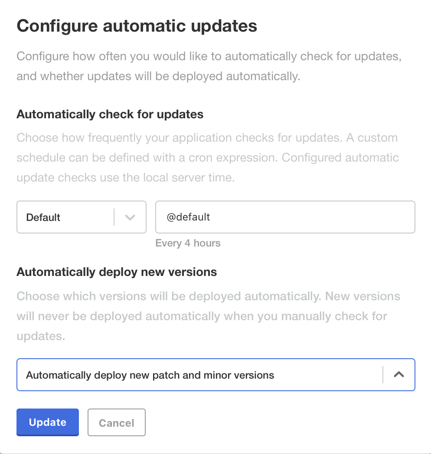The width and height of the screenshot is (431, 454).
Task: Place cursor inside the cron schedule input
Action: point(285,217)
